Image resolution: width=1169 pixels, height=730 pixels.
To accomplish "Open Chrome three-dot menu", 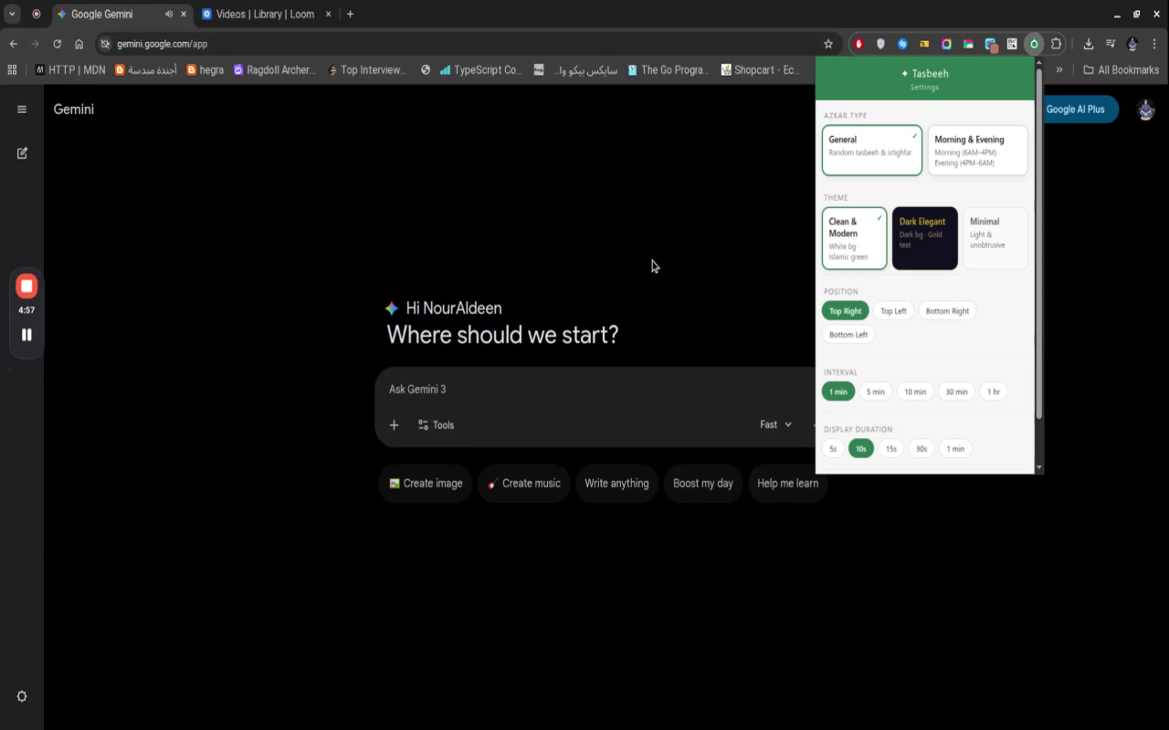I will [1154, 44].
